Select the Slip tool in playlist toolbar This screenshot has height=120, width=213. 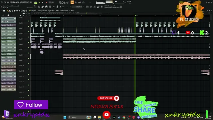17,11
